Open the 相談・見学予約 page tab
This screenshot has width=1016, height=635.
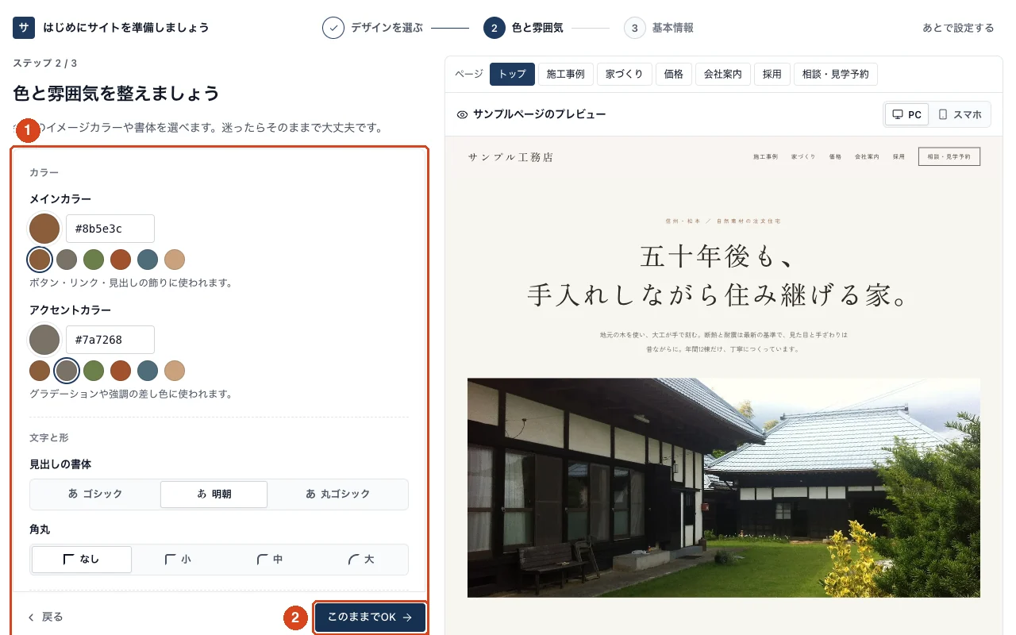pyautogui.click(x=836, y=74)
